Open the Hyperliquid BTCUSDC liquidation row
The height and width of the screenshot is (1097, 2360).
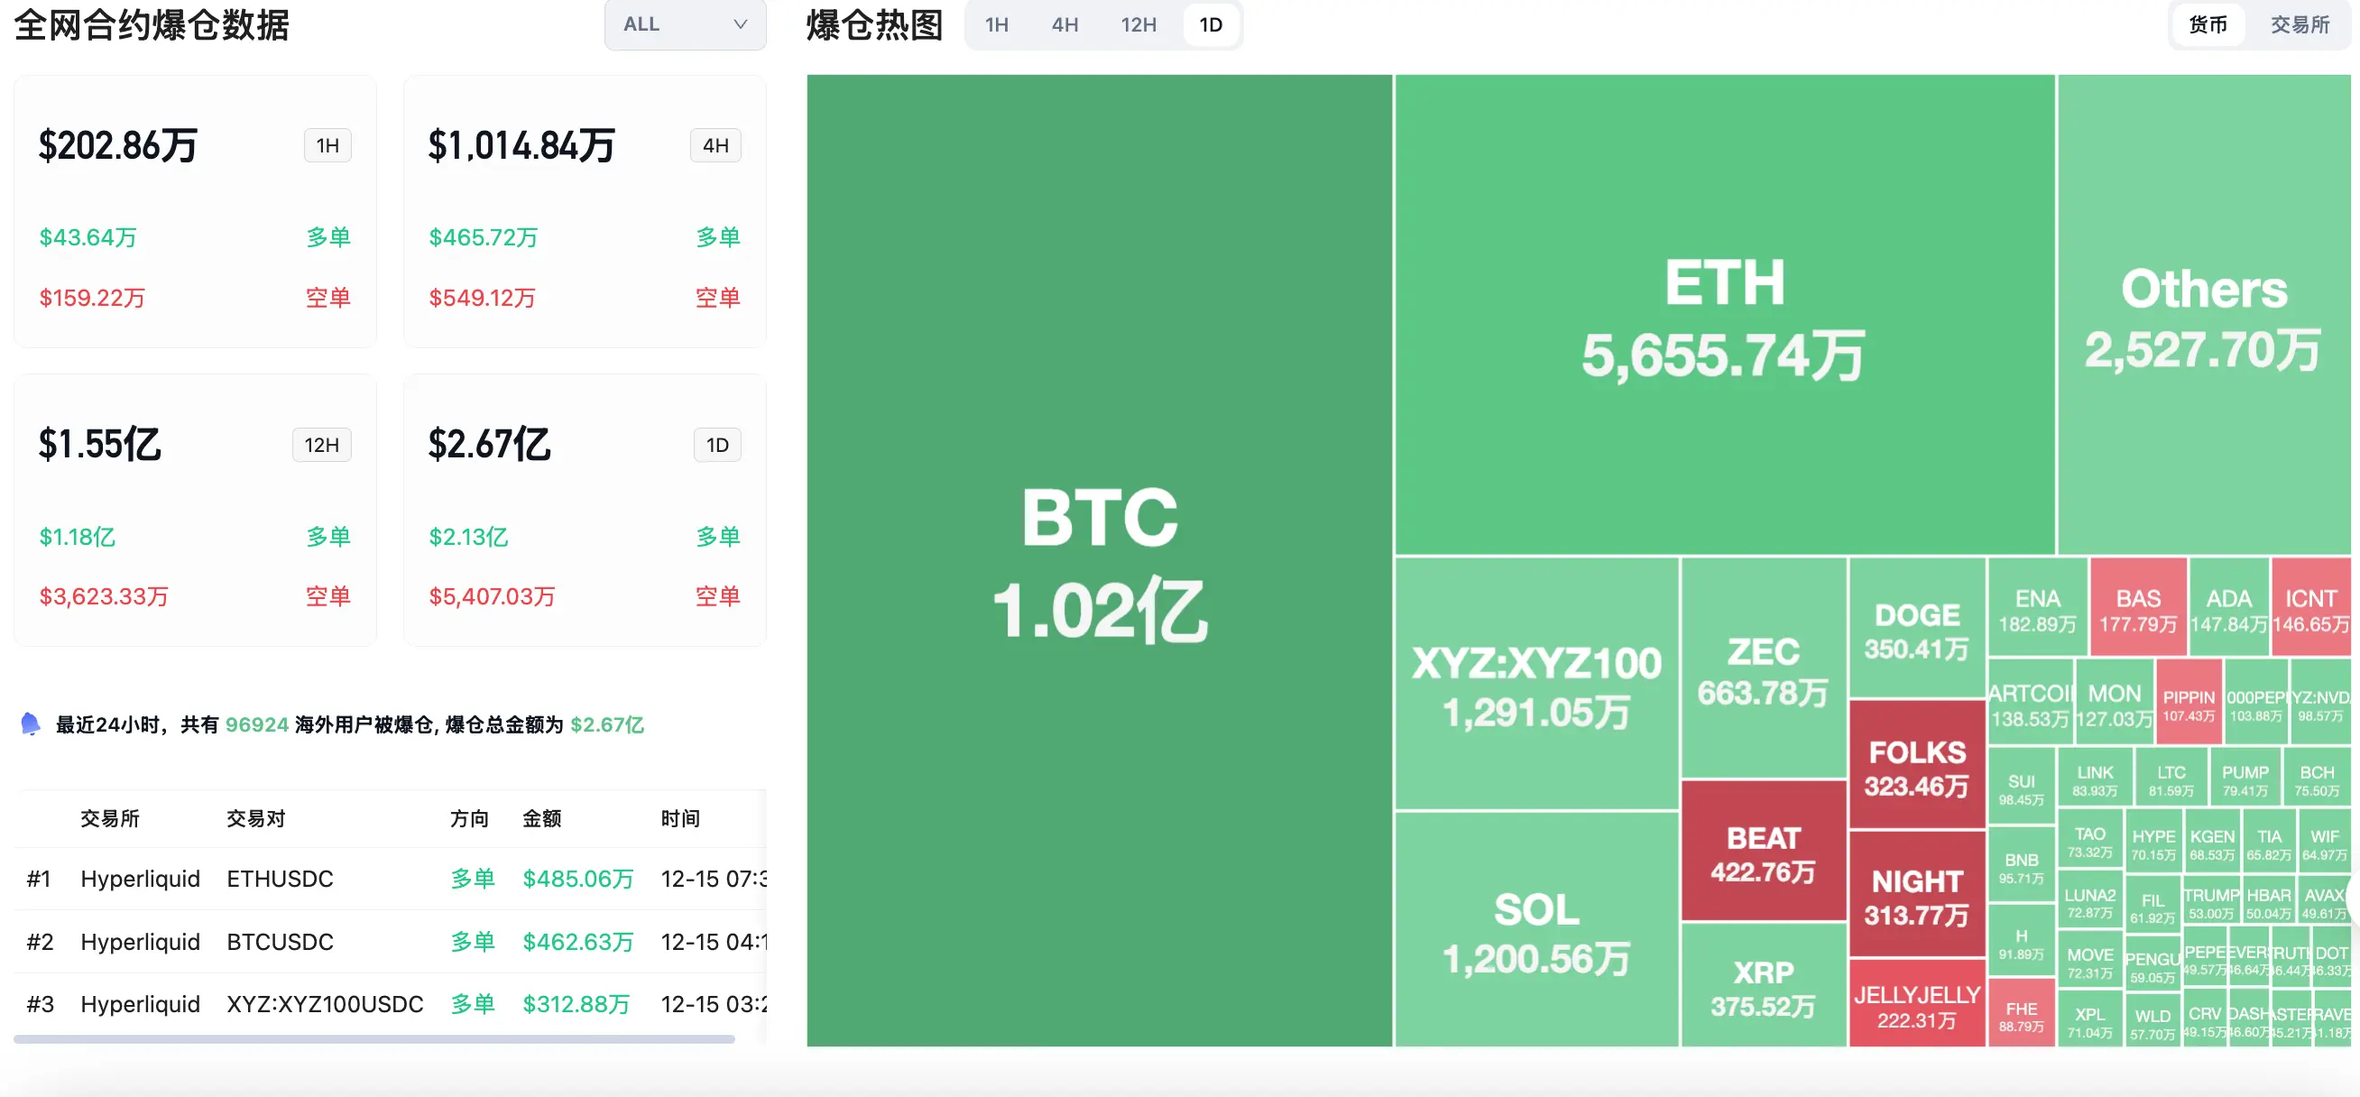click(279, 941)
